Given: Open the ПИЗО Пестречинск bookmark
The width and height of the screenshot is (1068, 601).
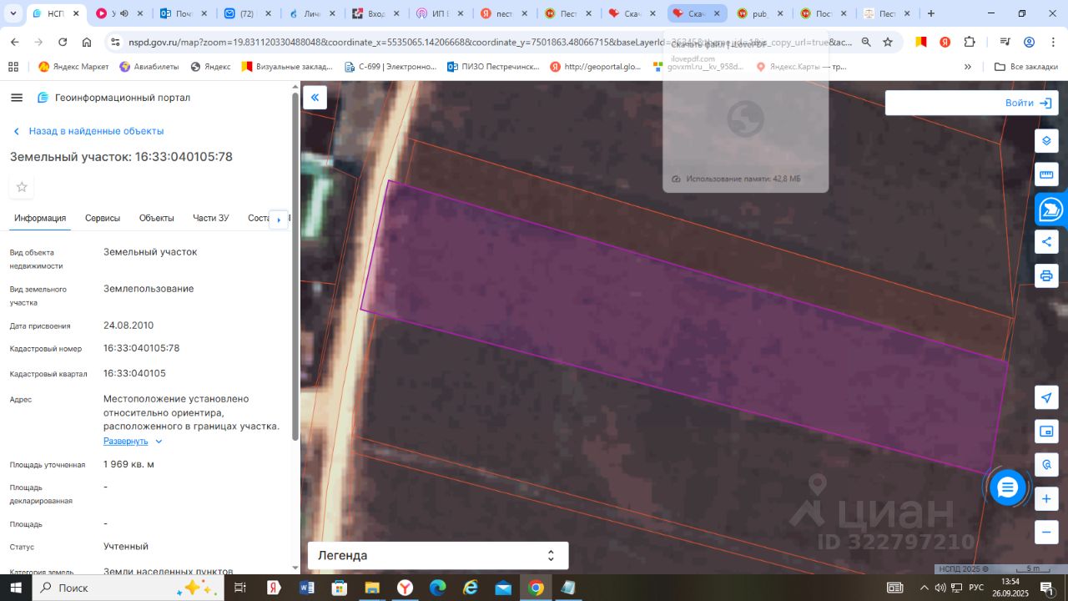Looking at the screenshot, I should 493,67.
